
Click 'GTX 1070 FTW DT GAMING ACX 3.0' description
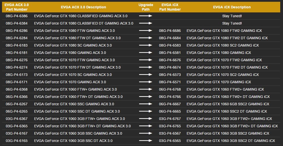pyautogui.click(x=77, y=67)
